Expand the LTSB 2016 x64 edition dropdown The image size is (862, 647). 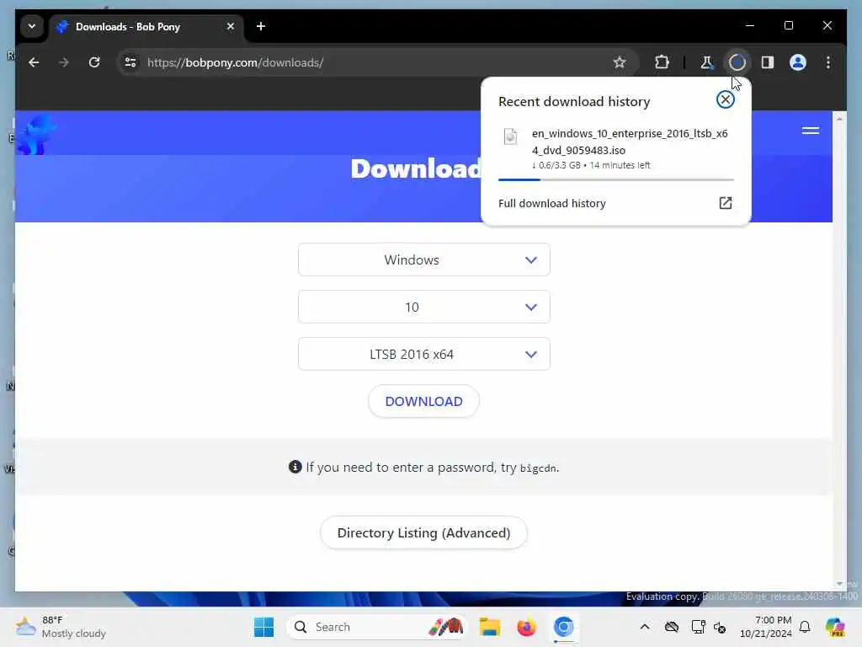[x=424, y=355]
